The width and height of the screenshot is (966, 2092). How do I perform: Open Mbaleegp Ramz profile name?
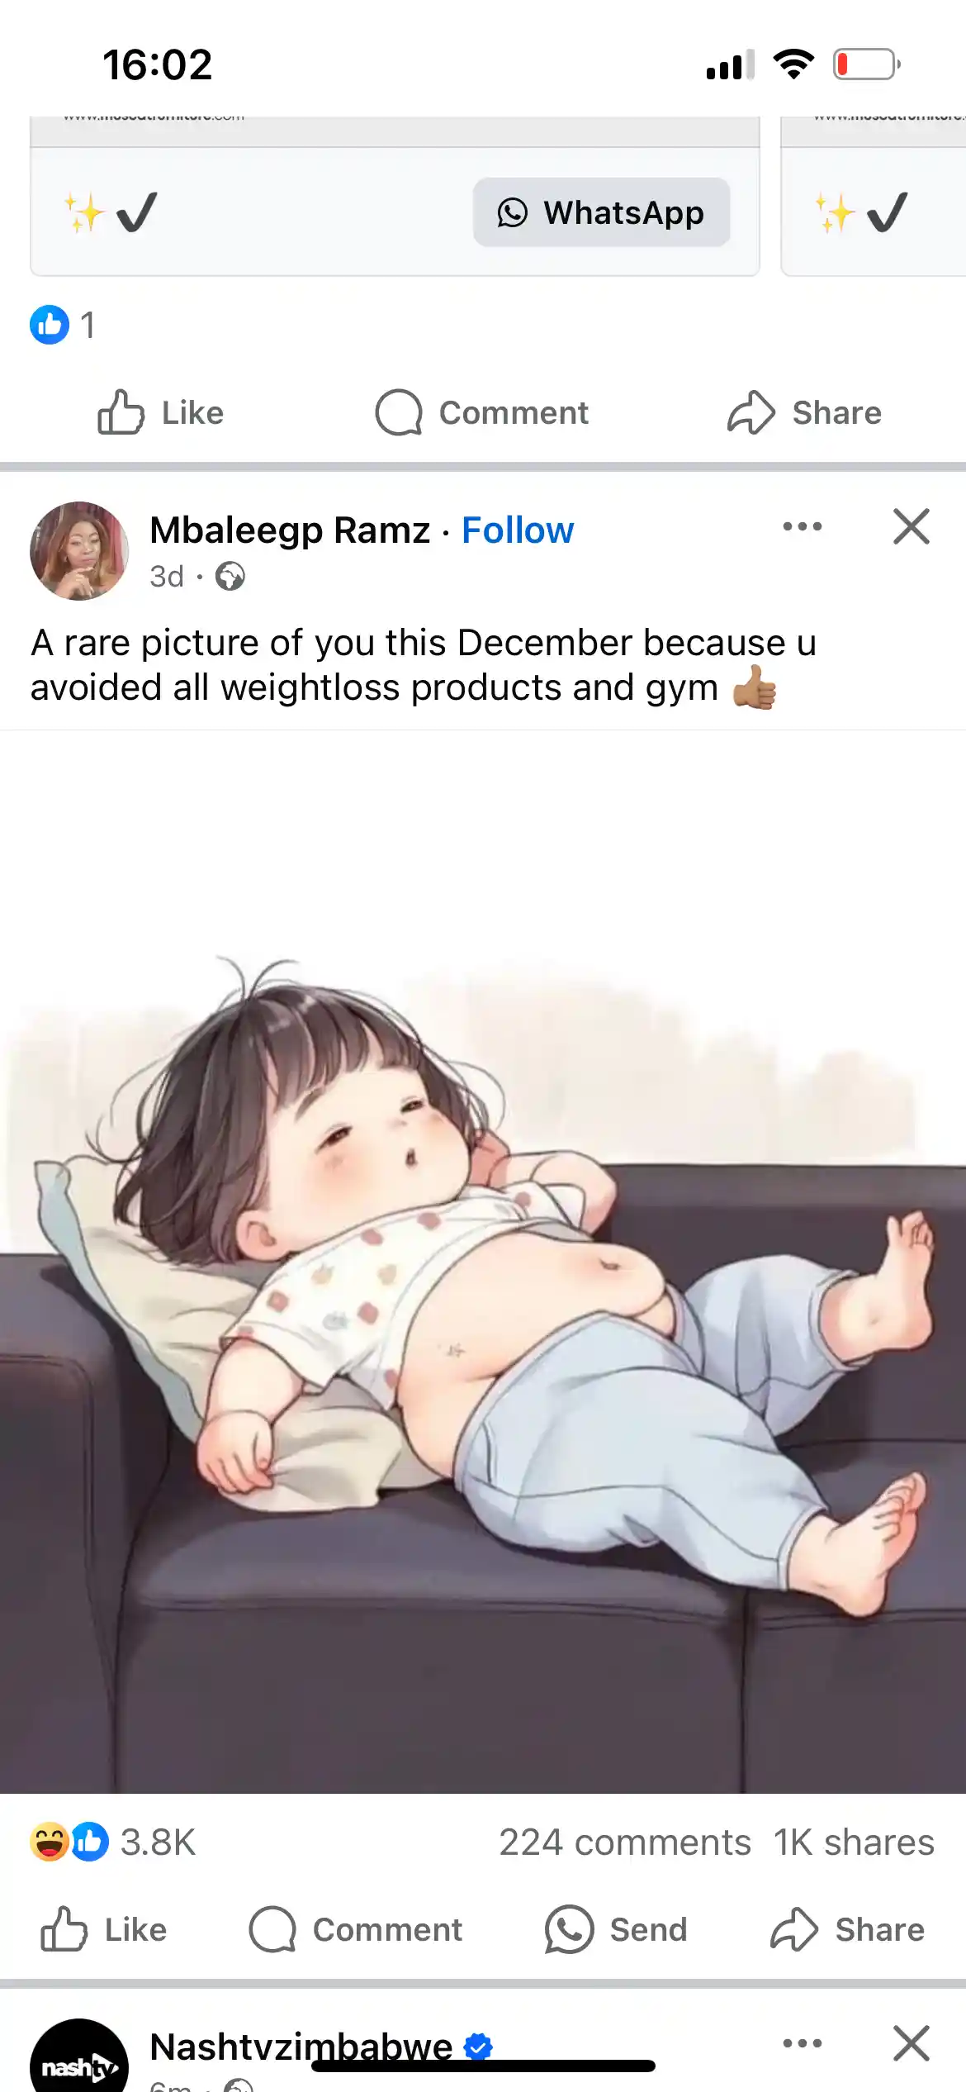(x=290, y=530)
